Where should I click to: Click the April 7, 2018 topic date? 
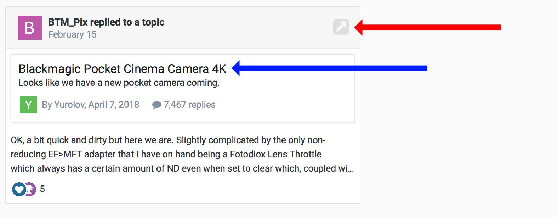[x=114, y=105]
